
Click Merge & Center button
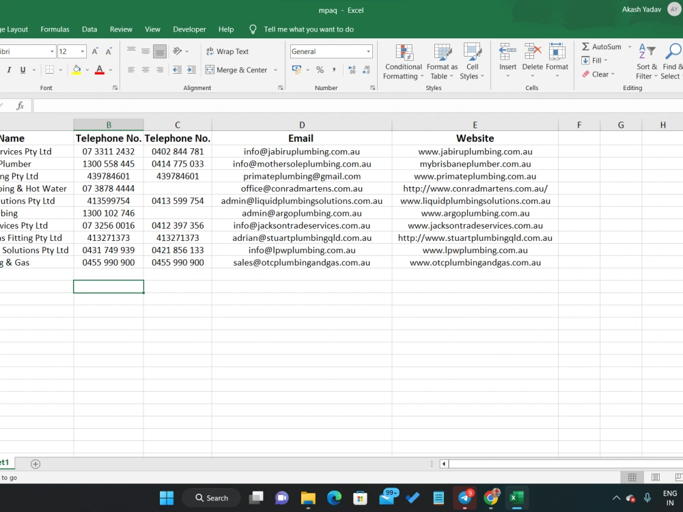point(236,70)
